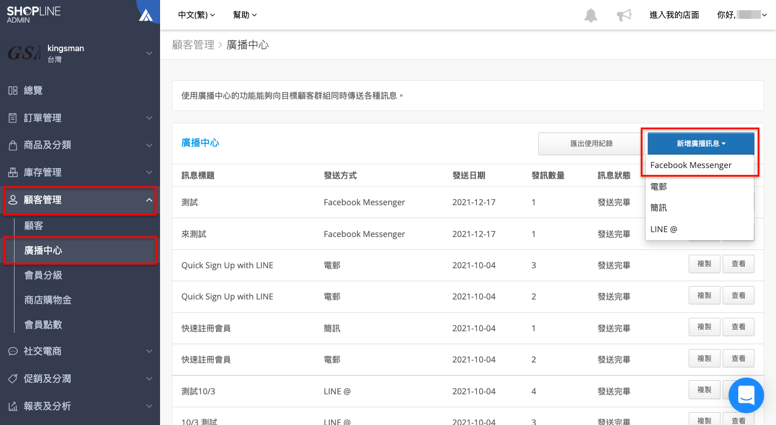This screenshot has height=425, width=776.
Task: Click the 來測試 message title
Action: (x=194, y=234)
